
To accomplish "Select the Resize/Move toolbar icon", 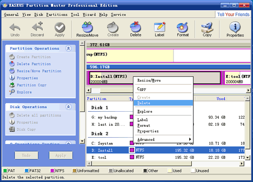I will pyautogui.click(x=87, y=29).
